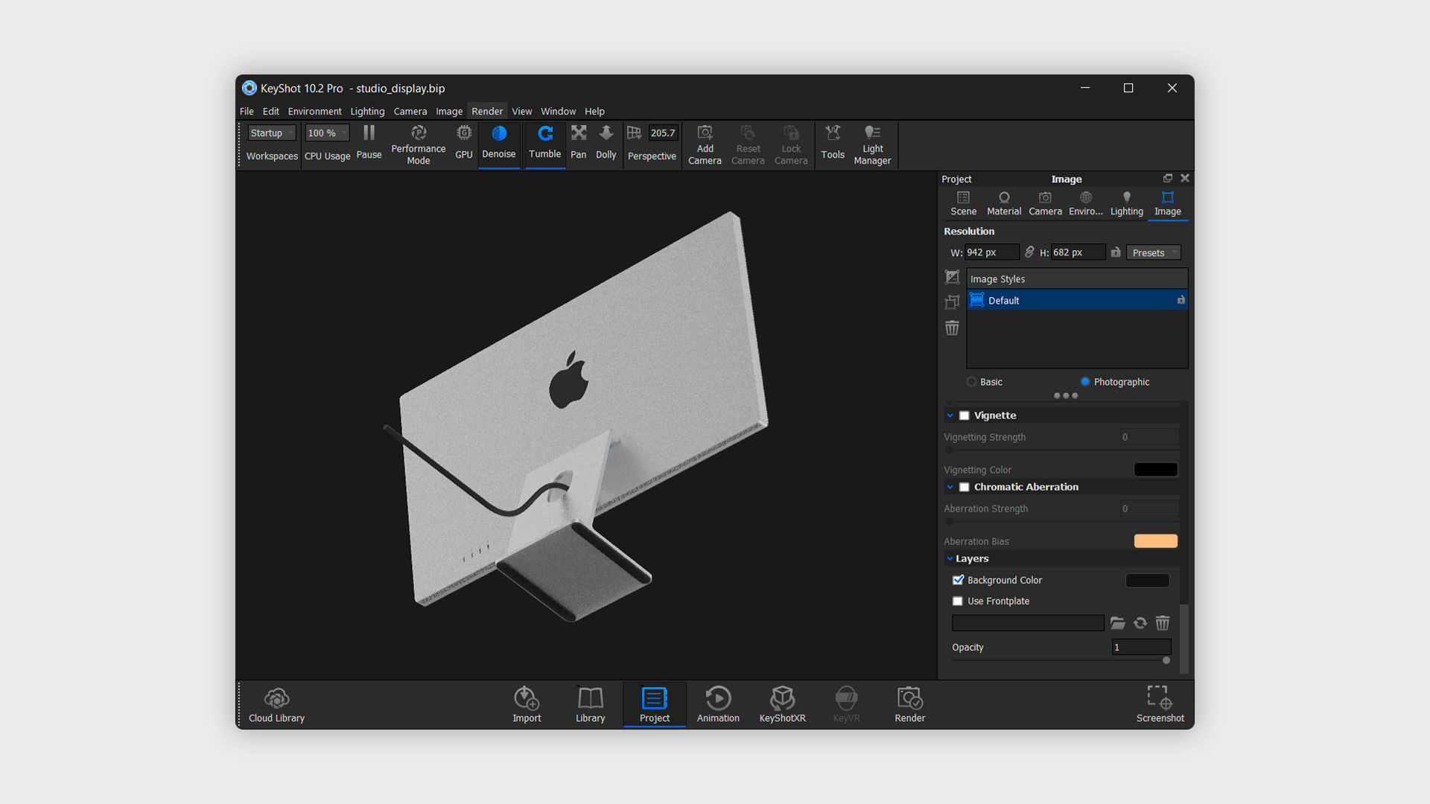The width and height of the screenshot is (1430, 804).
Task: Take a Screenshot of the view
Action: (1160, 704)
